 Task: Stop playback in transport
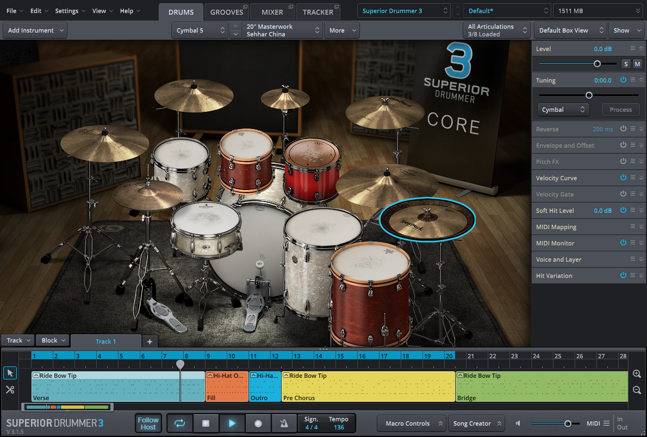(206, 423)
